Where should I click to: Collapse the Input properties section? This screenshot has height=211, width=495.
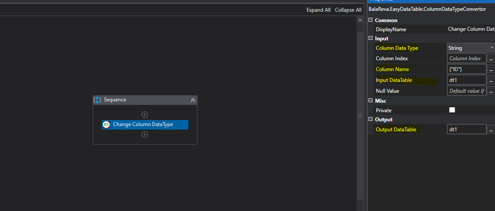(370, 39)
